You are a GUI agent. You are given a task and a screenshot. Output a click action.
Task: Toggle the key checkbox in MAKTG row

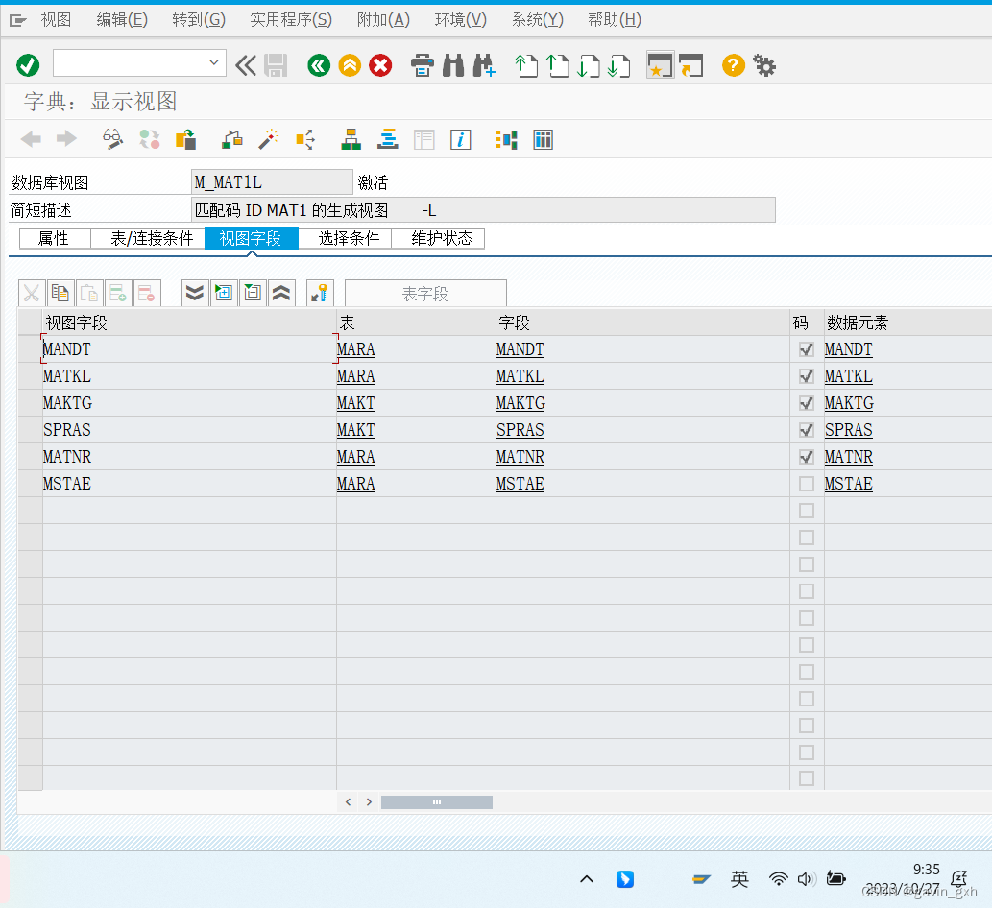pos(806,403)
